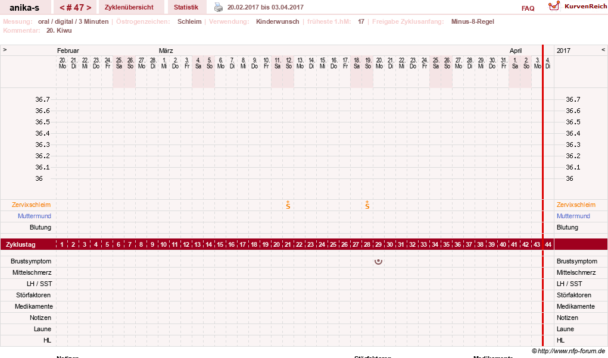608x358 pixels.
Task: Click the oral / digital / 3 Minuten value
Action: (73, 21)
